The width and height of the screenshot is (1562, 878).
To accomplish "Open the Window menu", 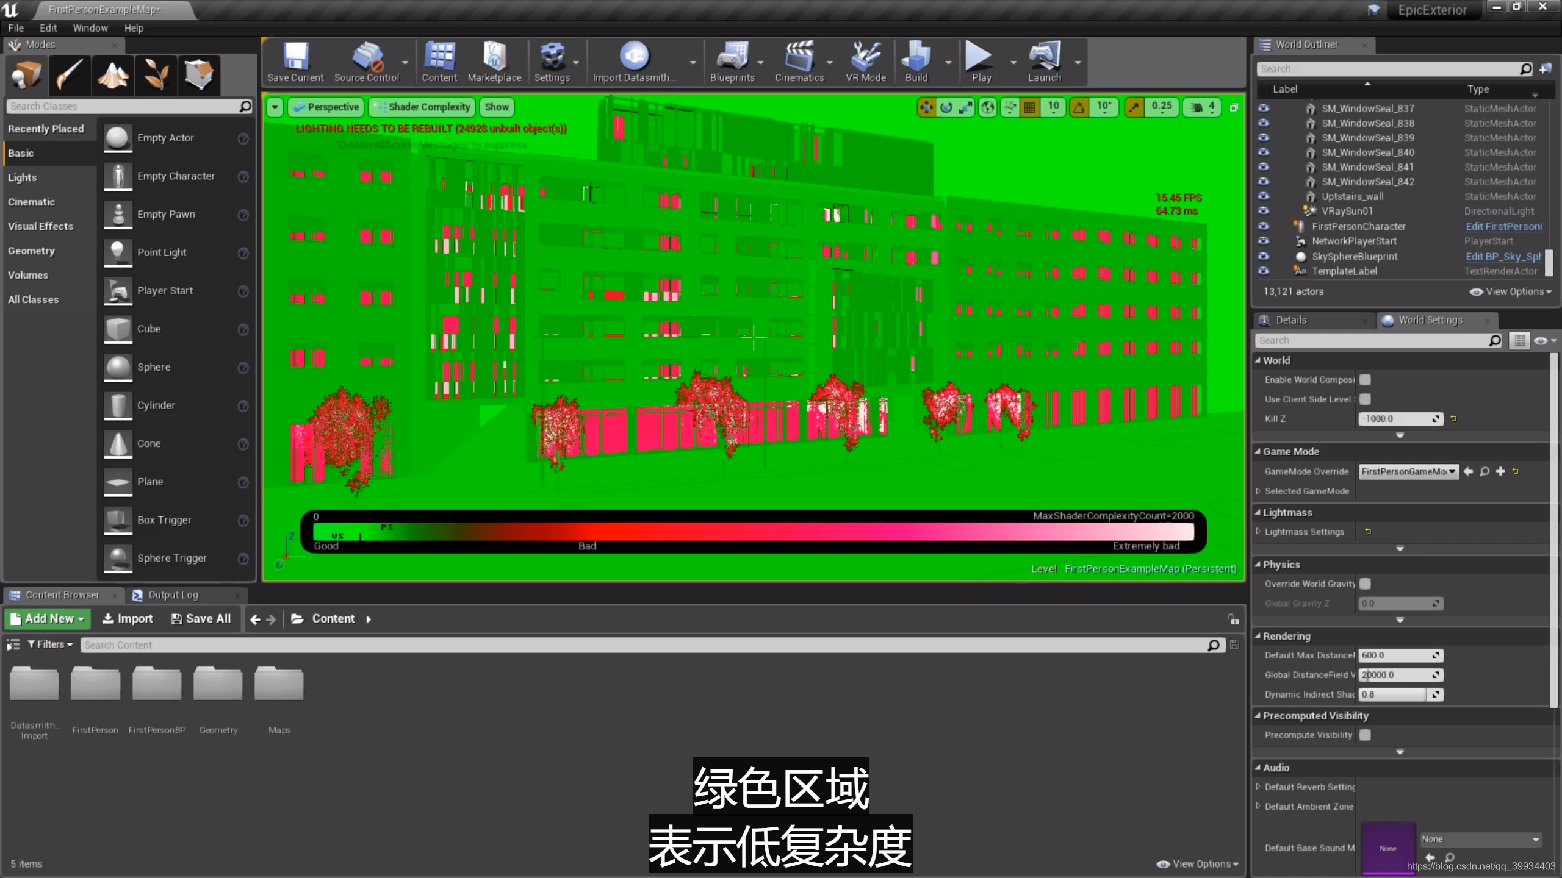I will tap(90, 27).
